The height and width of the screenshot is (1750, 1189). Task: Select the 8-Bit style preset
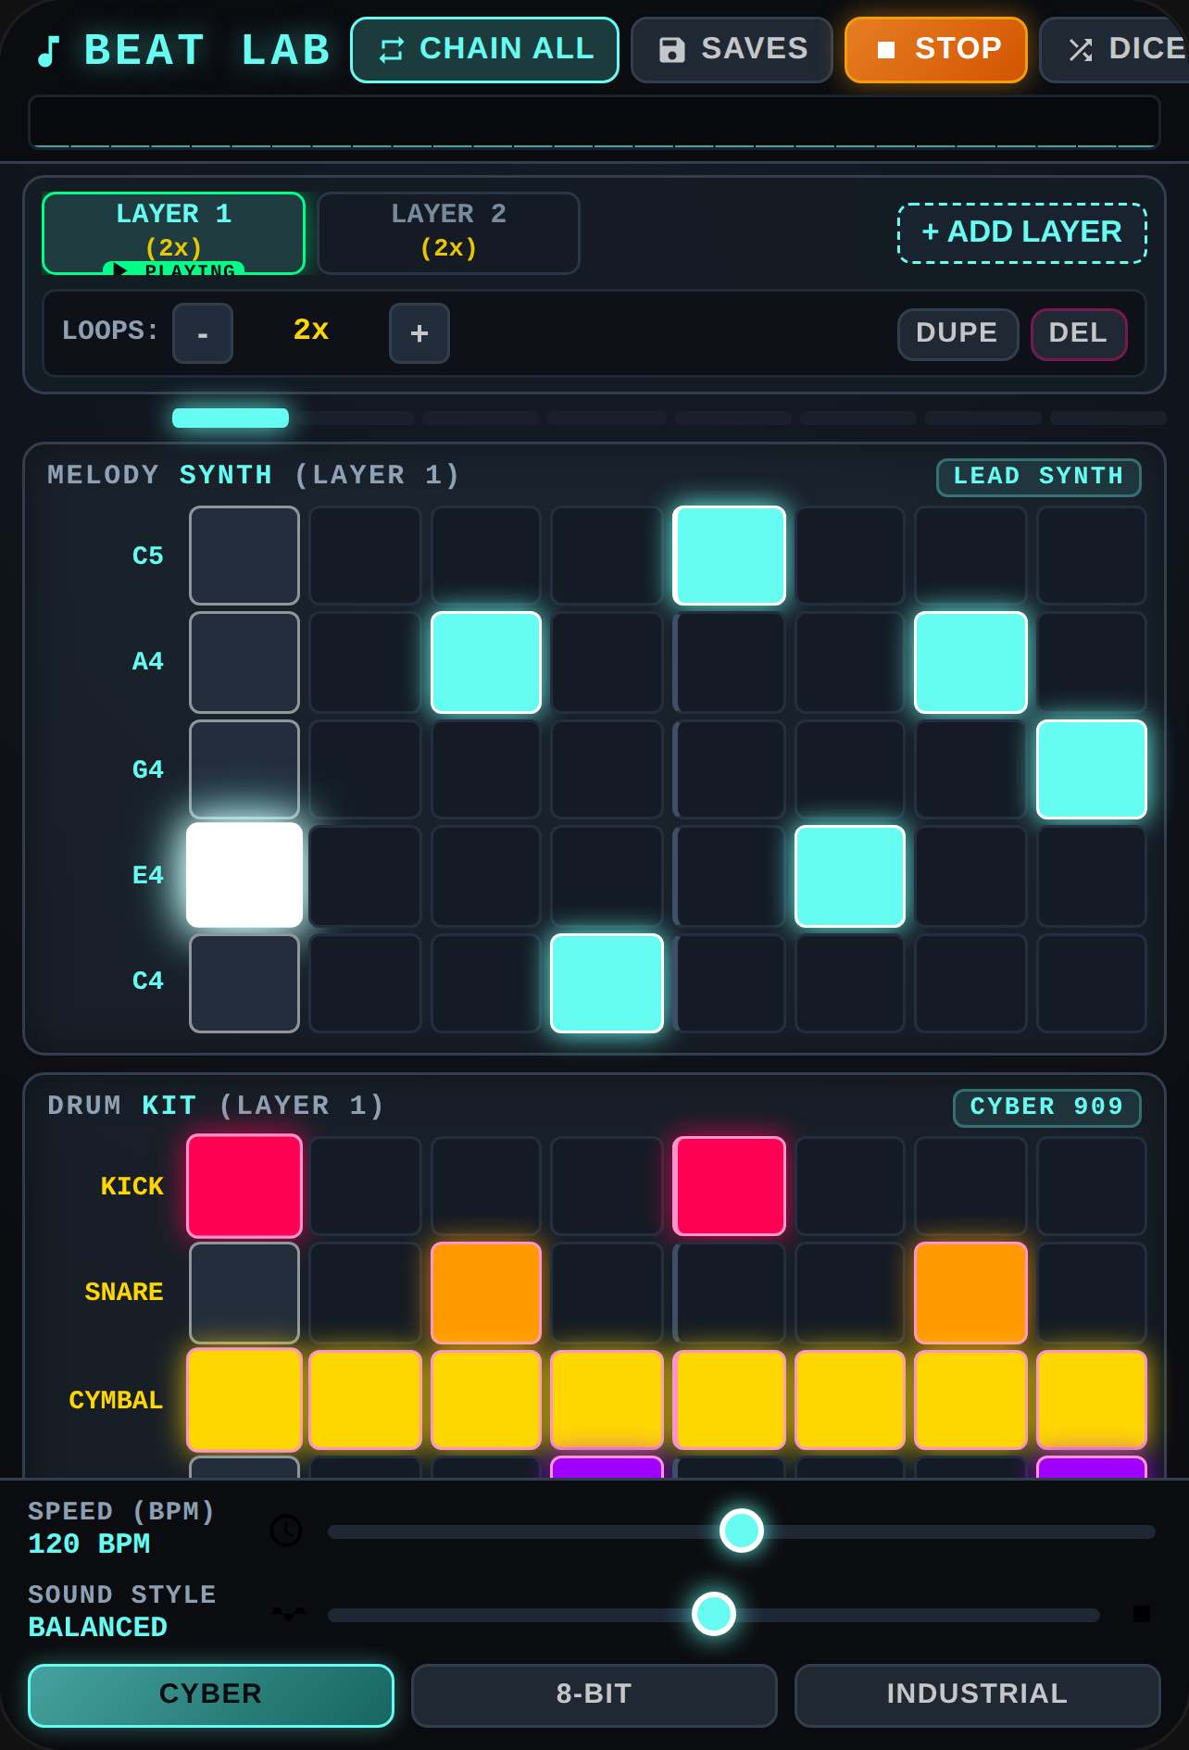pyautogui.click(x=594, y=1695)
